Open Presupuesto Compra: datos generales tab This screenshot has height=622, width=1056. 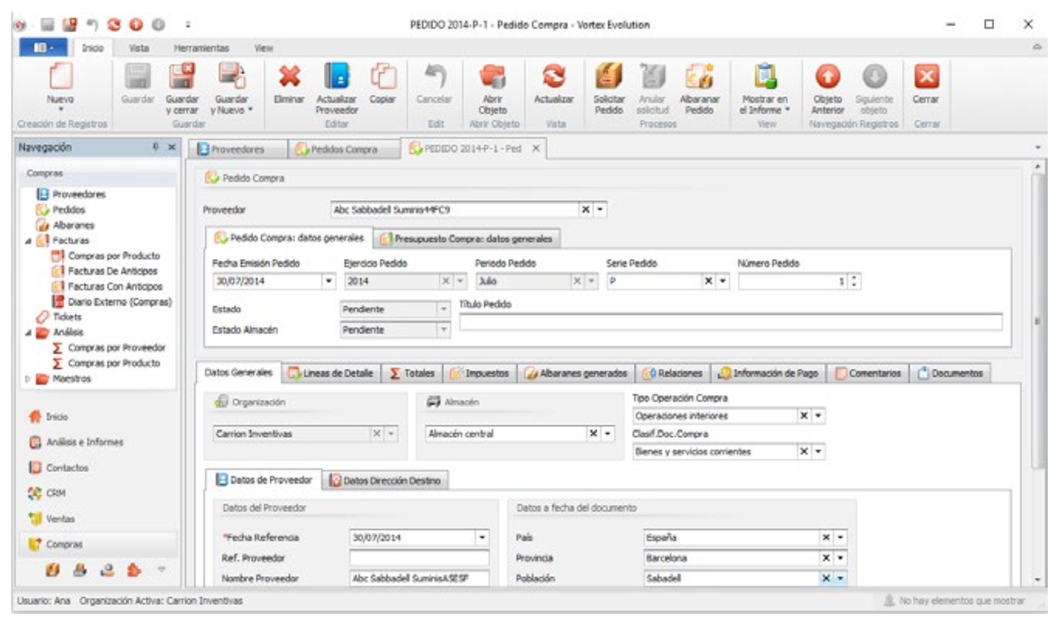467,239
